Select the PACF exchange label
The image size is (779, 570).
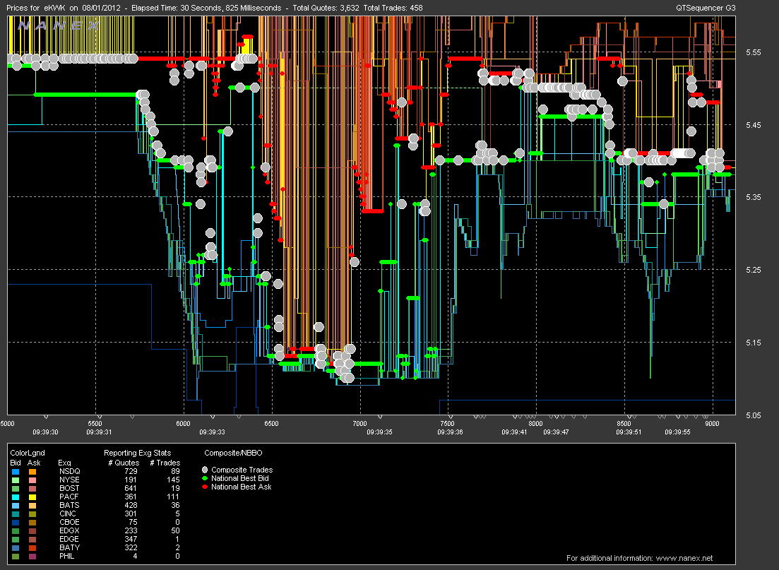69,497
